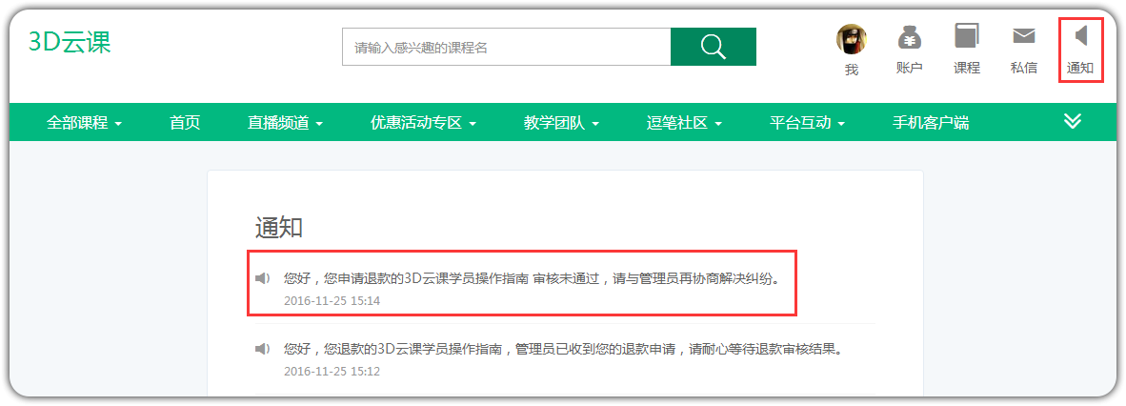Image resolution: width=1126 pixels, height=406 pixels.
Task: Open the 手机客户端 menu item
Action: click(x=931, y=123)
